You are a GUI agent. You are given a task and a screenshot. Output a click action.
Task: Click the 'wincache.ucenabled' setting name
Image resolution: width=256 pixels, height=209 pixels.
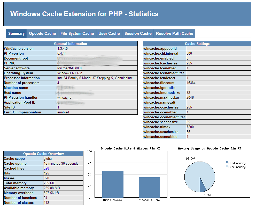(x=160, y=137)
